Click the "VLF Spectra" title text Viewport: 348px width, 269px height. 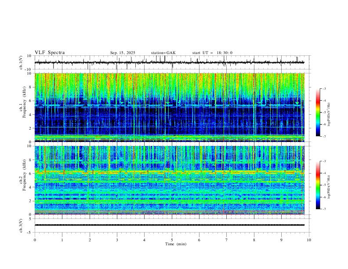click(50, 53)
